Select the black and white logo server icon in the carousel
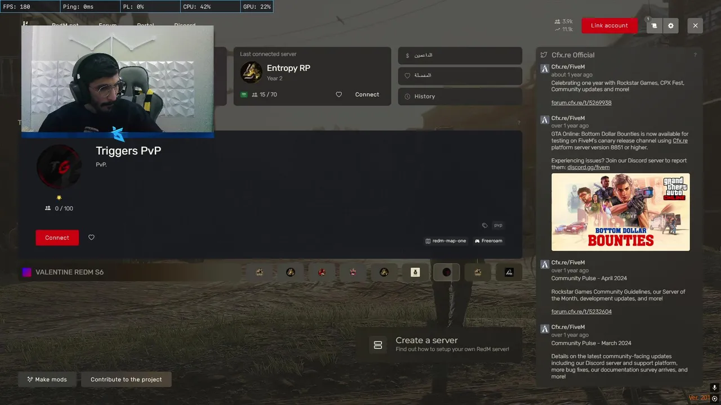 point(509,272)
